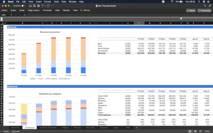213x133 pixels.
Task: Select Normal view in status bar
Action: click(190, 131)
